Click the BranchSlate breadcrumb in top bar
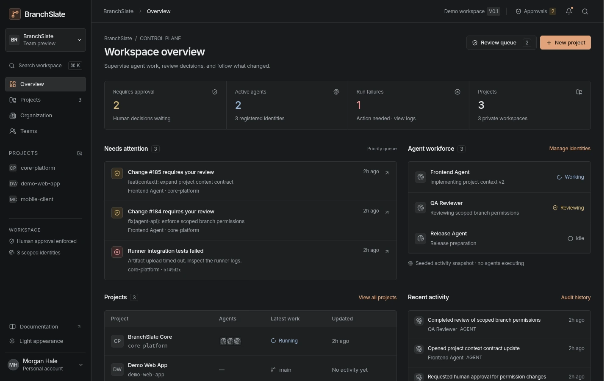The height and width of the screenshot is (381, 610). tap(118, 11)
